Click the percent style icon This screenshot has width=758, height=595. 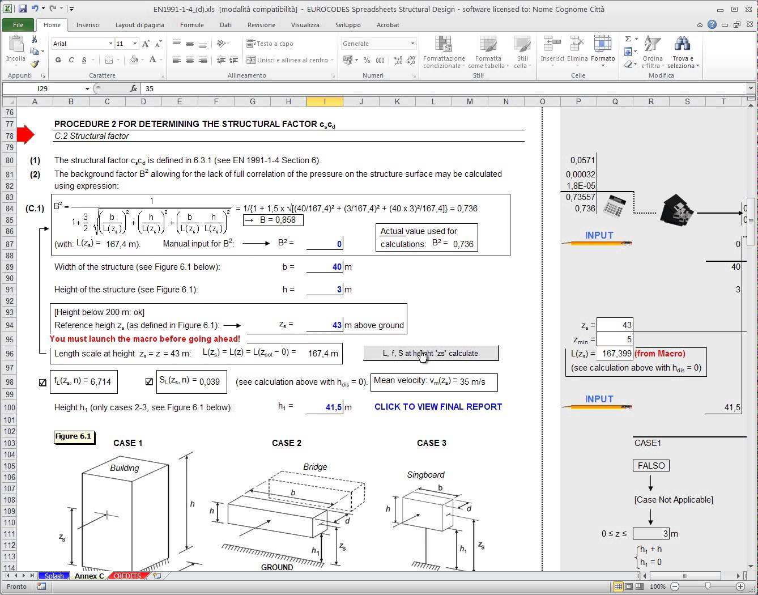click(x=367, y=60)
